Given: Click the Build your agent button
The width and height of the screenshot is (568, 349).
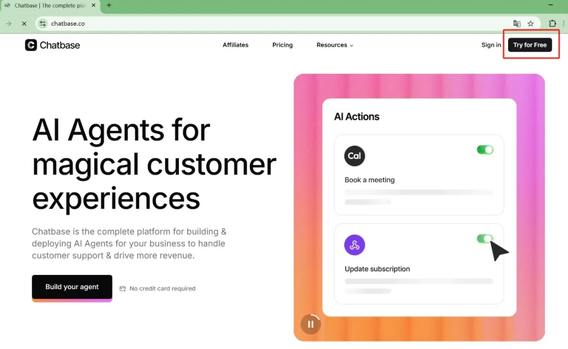Looking at the screenshot, I should [72, 287].
